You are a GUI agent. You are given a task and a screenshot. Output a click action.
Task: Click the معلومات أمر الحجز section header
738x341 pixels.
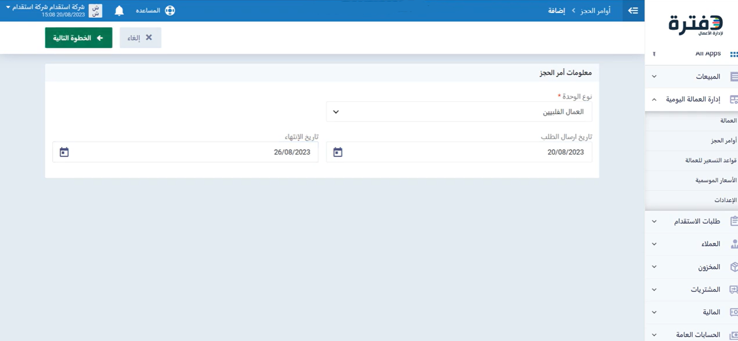(x=565, y=73)
